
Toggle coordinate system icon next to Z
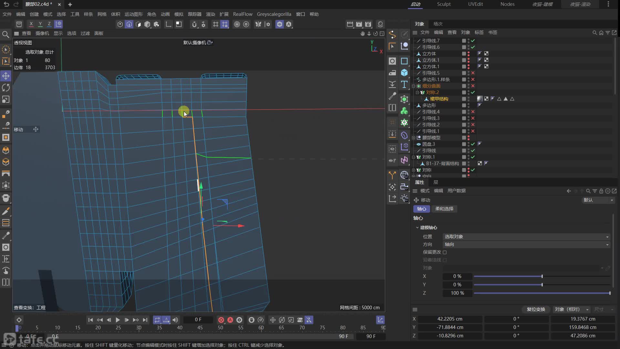point(58,24)
